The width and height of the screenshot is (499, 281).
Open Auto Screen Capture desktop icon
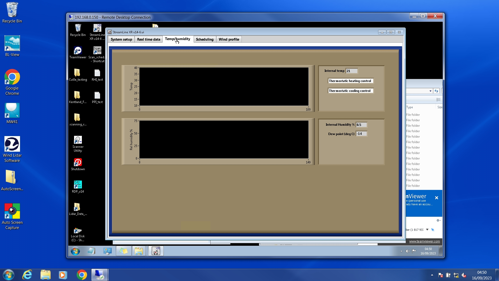(x=12, y=211)
